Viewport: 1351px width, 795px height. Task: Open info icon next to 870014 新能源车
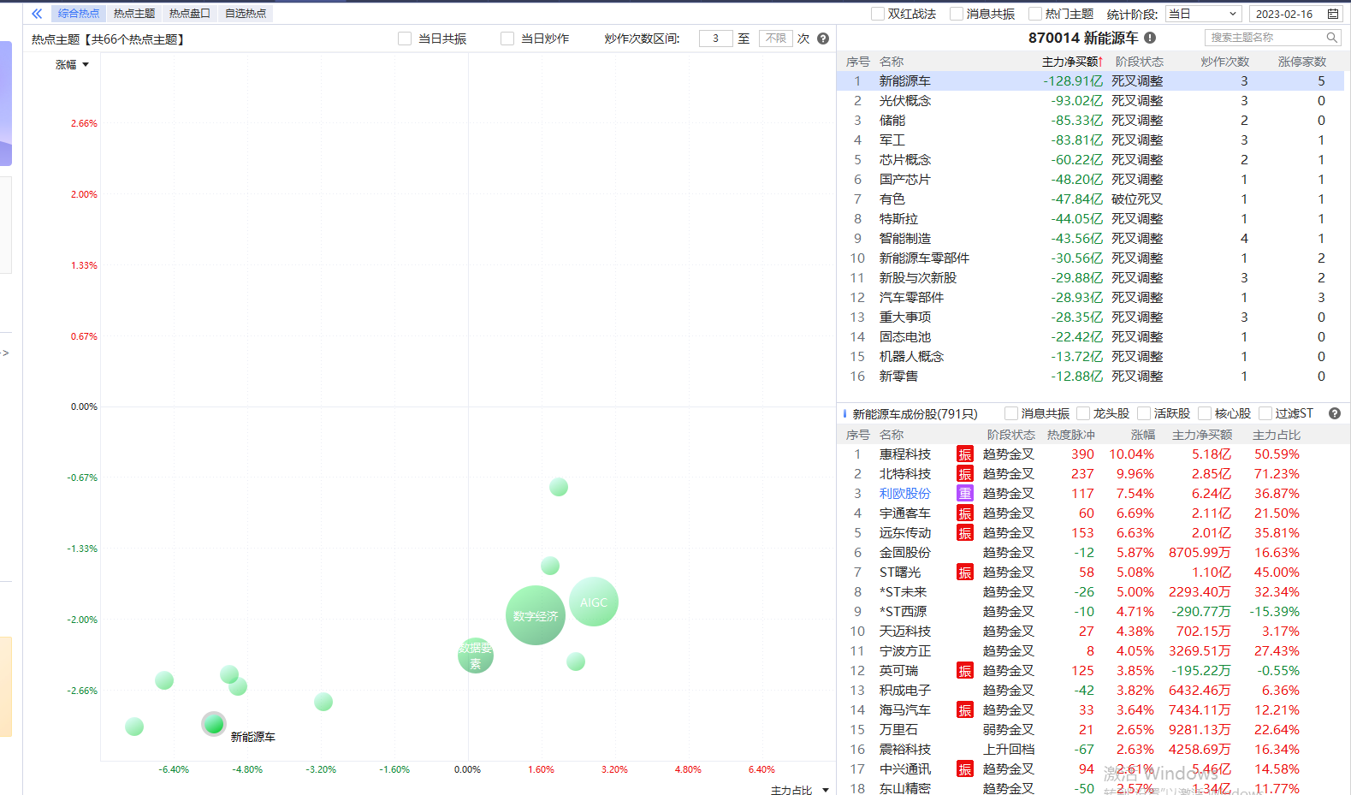1150,38
